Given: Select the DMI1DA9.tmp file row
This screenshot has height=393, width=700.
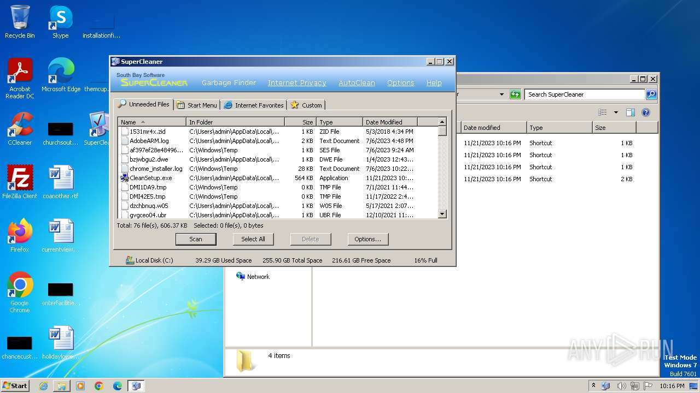Looking at the screenshot, I should point(278,187).
